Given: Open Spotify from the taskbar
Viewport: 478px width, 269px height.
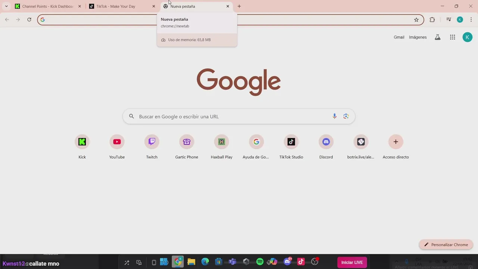Looking at the screenshot, I should (x=260, y=262).
